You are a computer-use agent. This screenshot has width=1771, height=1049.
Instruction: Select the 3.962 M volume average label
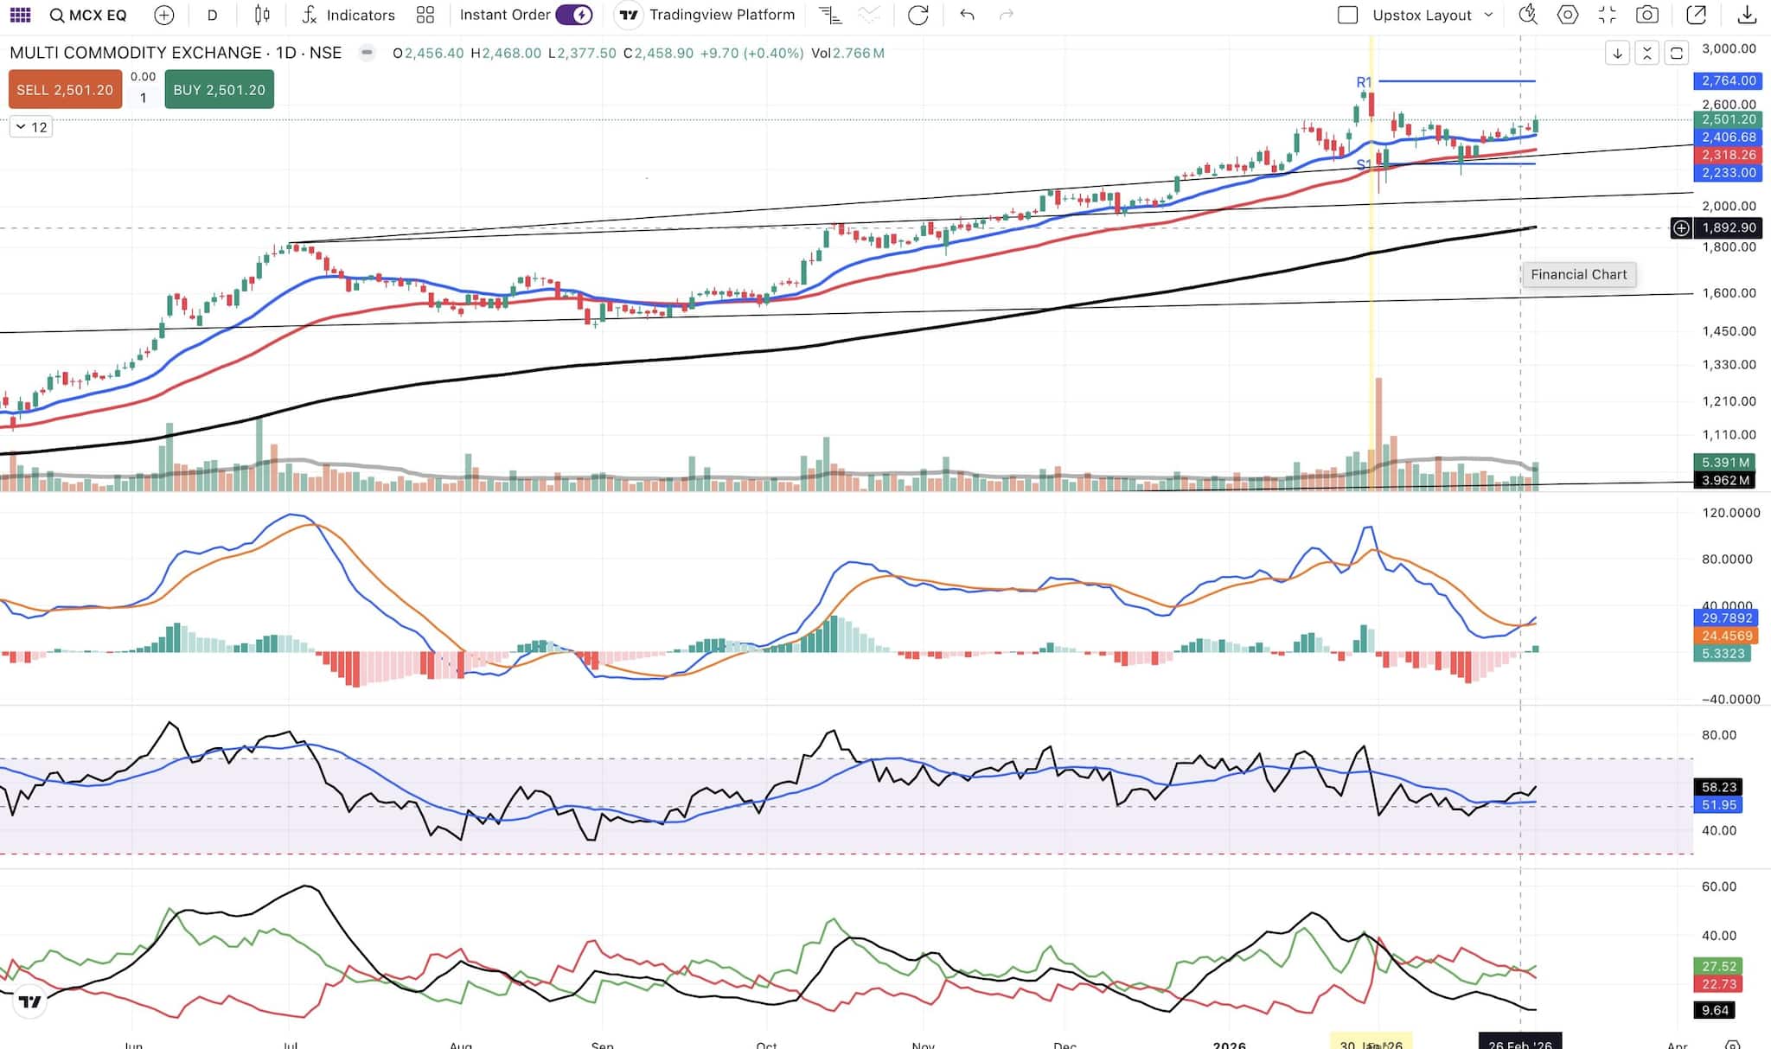pyautogui.click(x=1724, y=480)
